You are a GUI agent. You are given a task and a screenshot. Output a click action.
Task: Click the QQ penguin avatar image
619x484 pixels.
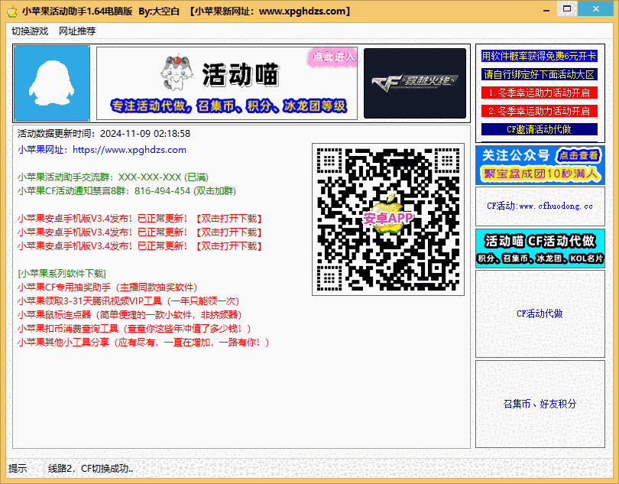tap(52, 83)
